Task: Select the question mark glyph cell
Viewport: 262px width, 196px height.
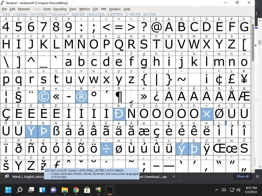Action: tap(144, 27)
